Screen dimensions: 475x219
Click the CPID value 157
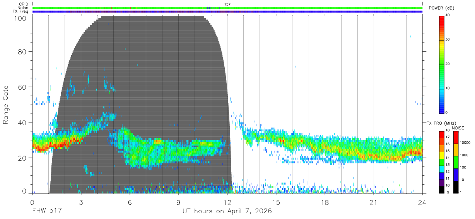227,4
